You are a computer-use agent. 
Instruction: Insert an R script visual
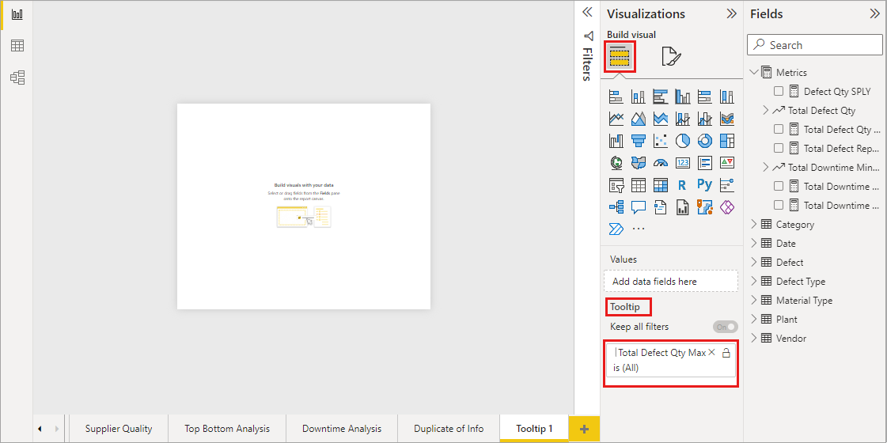683,185
